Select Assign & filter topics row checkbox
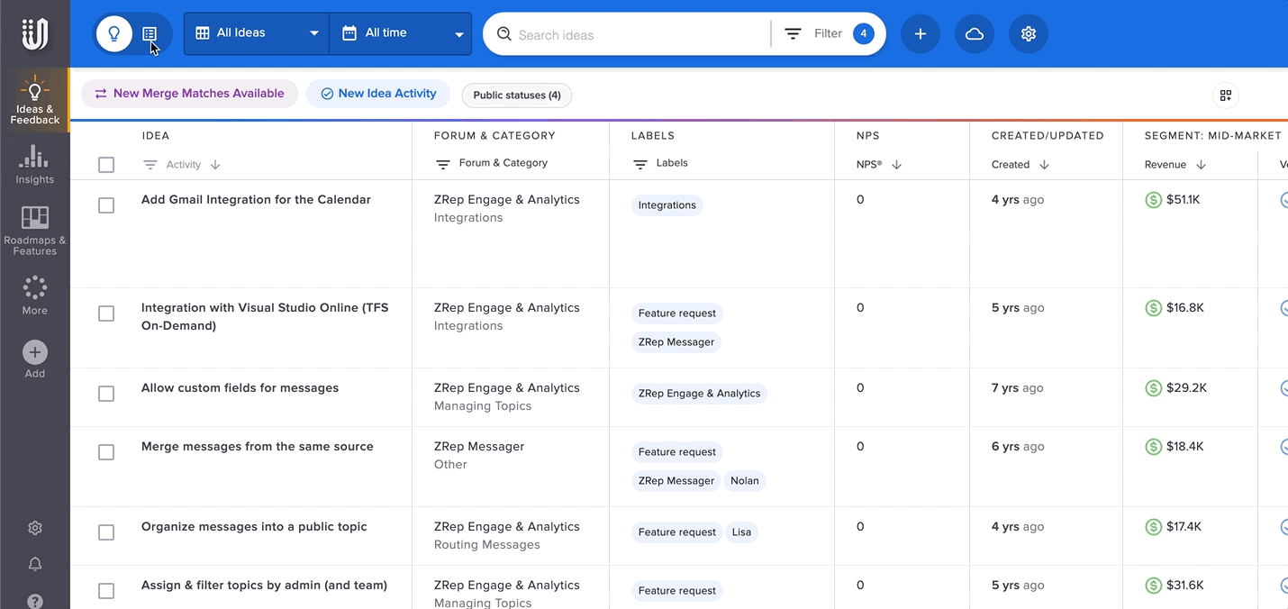Image resolution: width=1288 pixels, height=609 pixels. click(x=106, y=591)
